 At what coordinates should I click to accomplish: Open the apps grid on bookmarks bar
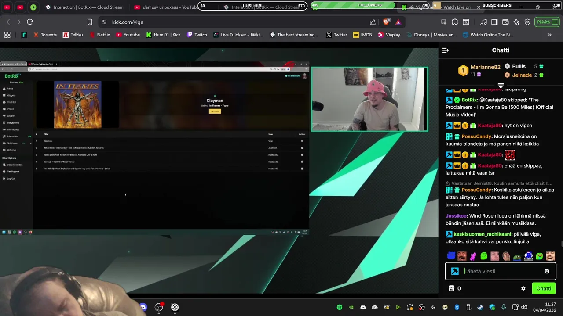pyautogui.click(x=7, y=35)
